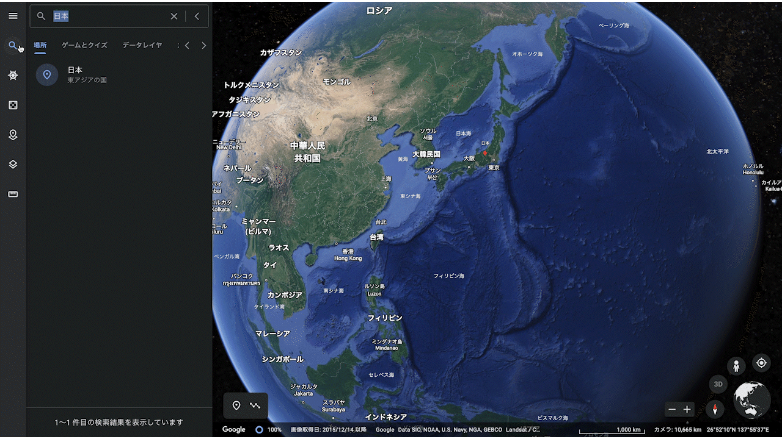The height and width of the screenshot is (439, 782).
Task: Click the フィリピン海 sea label
Action: click(449, 276)
